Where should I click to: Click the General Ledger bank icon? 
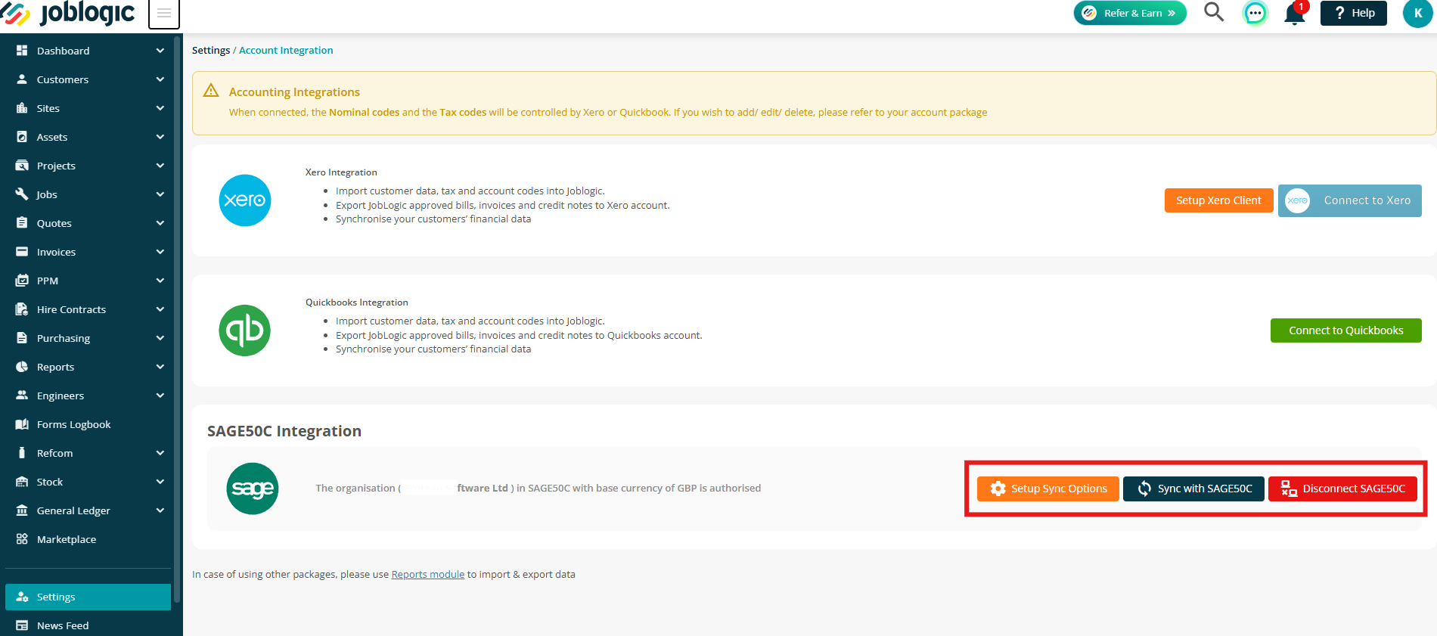[x=22, y=510]
